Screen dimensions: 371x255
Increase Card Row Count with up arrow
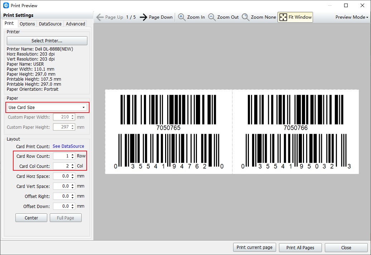point(73,155)
